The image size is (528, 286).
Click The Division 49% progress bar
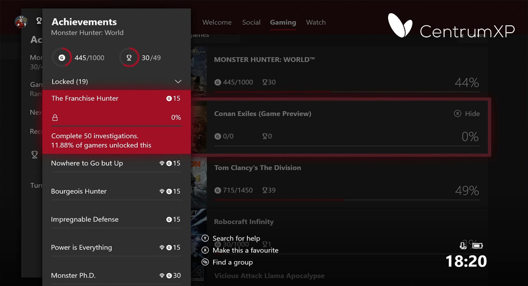click(347, 199)
